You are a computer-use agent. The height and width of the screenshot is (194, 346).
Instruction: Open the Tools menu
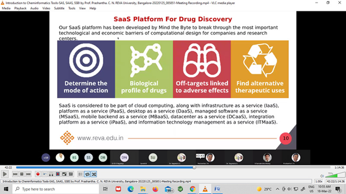[x=72, y=8]
